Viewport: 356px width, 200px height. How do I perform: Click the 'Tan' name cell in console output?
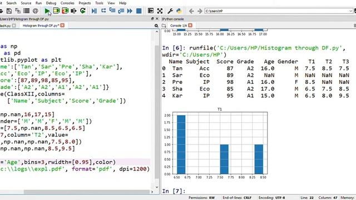(177, 68)
